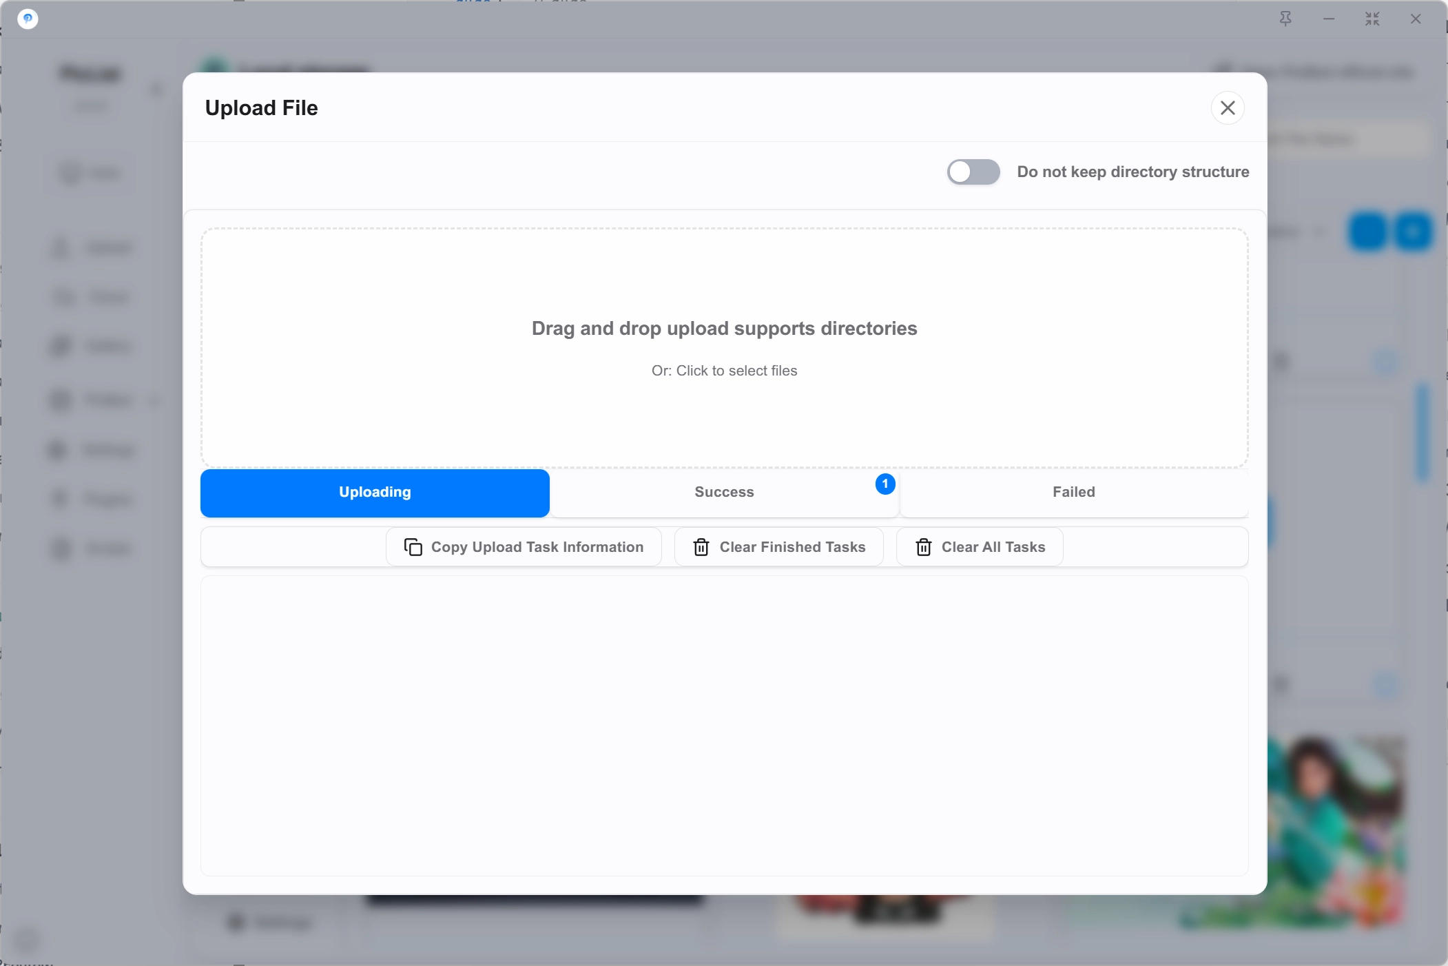Minimize the application window
This screenshot has width=1448, height=966.
pyautogui.click(x=1329, y=19)
